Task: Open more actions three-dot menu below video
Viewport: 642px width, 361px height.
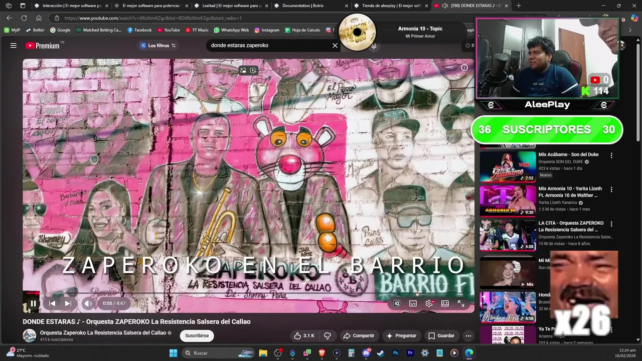Action: [x=468, y=335]
